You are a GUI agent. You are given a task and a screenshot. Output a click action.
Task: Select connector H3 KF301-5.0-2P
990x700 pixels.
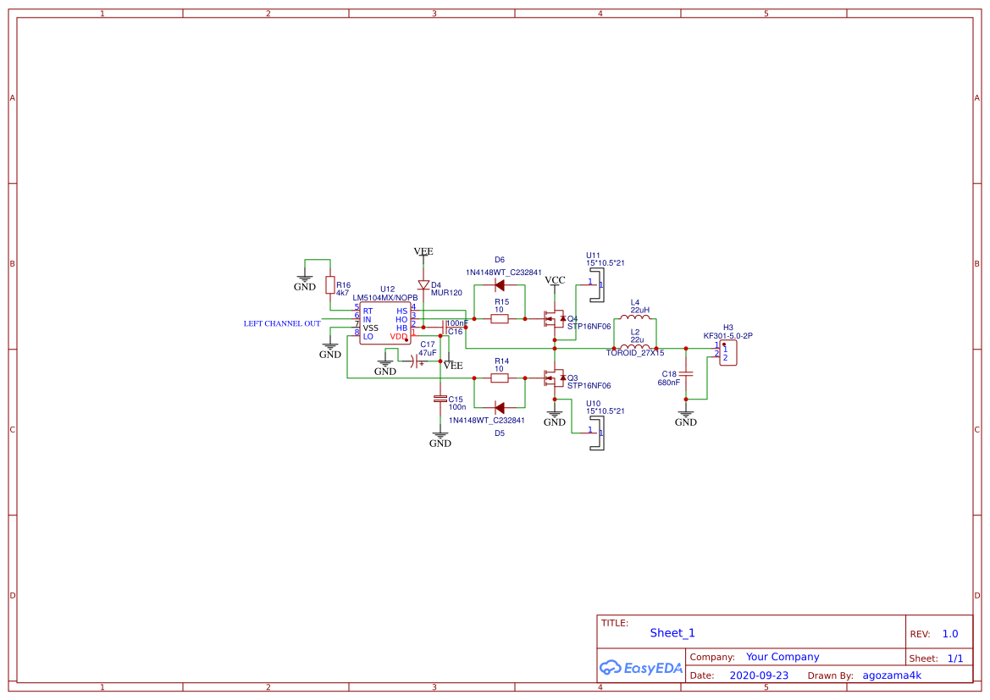[728, 351]
